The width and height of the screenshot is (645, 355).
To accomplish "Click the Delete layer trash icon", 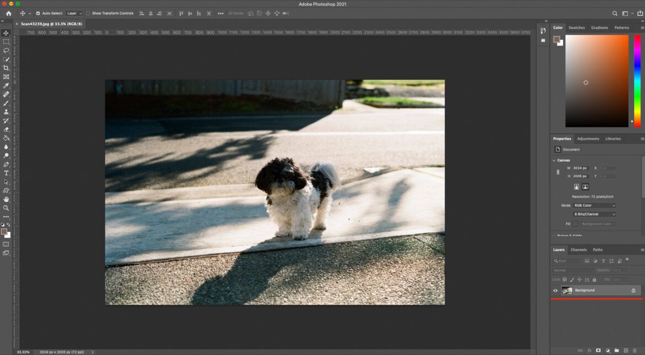I will [x=635, y=350].
